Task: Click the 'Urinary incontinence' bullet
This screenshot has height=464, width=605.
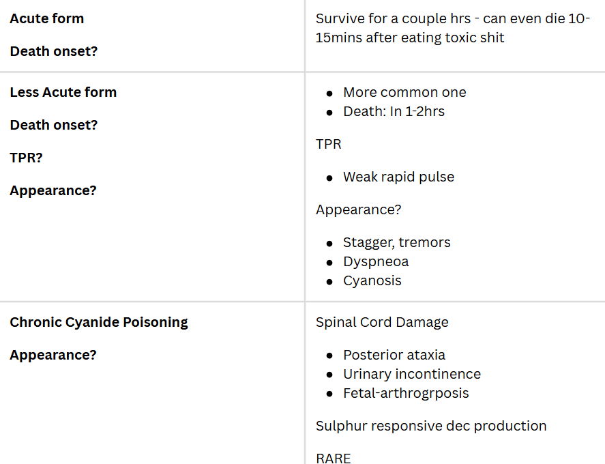Action: point(412,374)
